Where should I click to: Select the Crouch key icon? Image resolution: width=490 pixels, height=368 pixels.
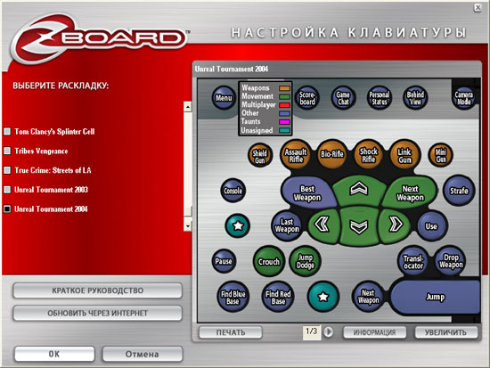click(268, 261)
